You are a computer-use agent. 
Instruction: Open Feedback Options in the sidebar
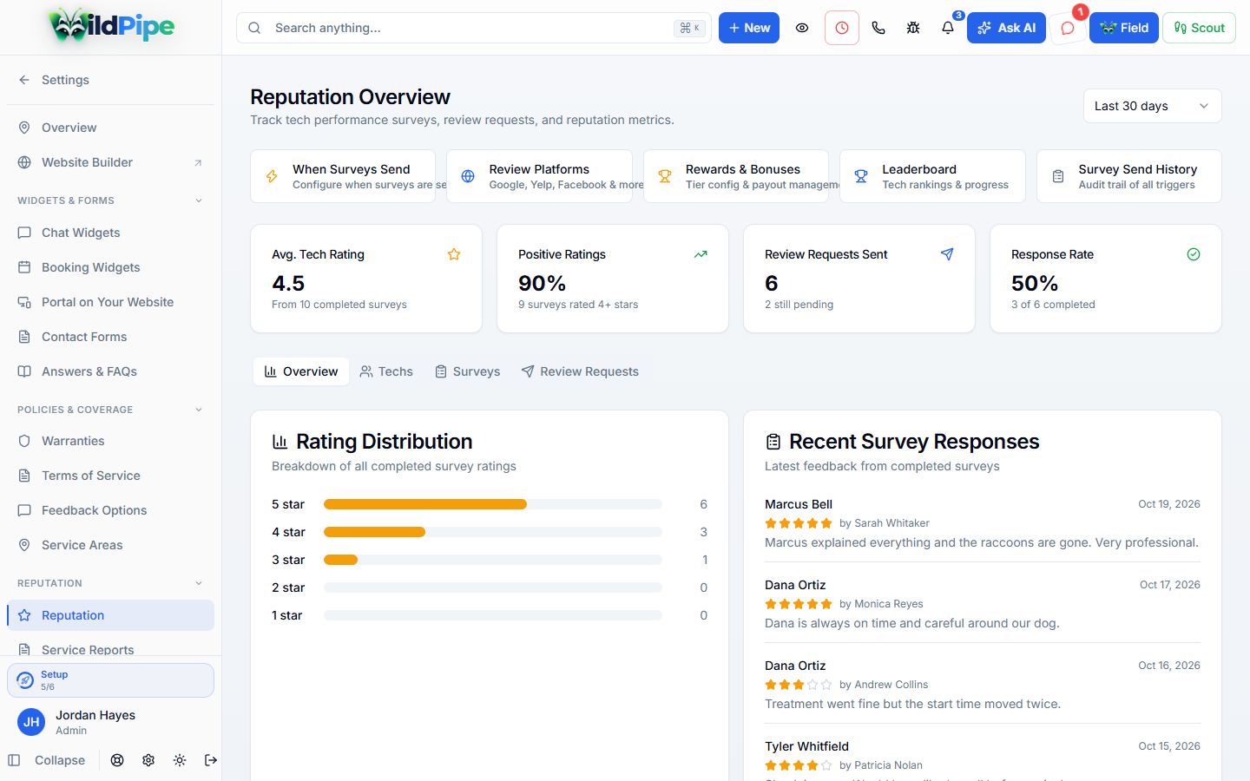click(110, 510)
